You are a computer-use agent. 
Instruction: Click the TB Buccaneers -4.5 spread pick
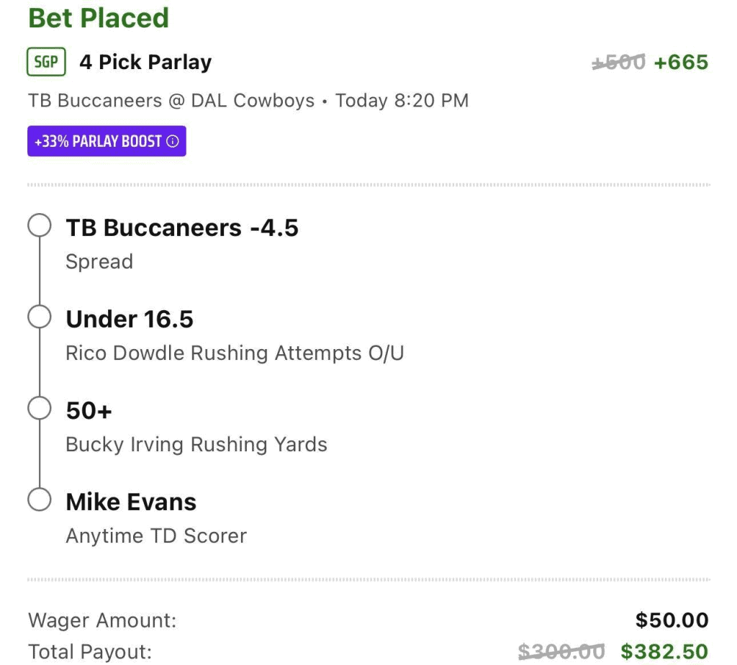[181, 228]
